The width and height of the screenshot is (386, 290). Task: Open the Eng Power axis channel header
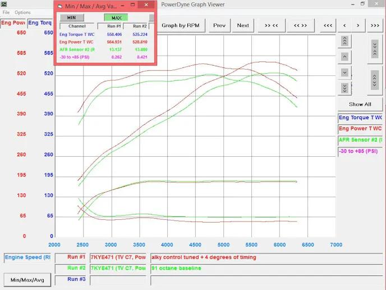pos(13,23)
